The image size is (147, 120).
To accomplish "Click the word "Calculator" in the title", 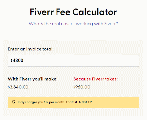I will click(94, 12).
